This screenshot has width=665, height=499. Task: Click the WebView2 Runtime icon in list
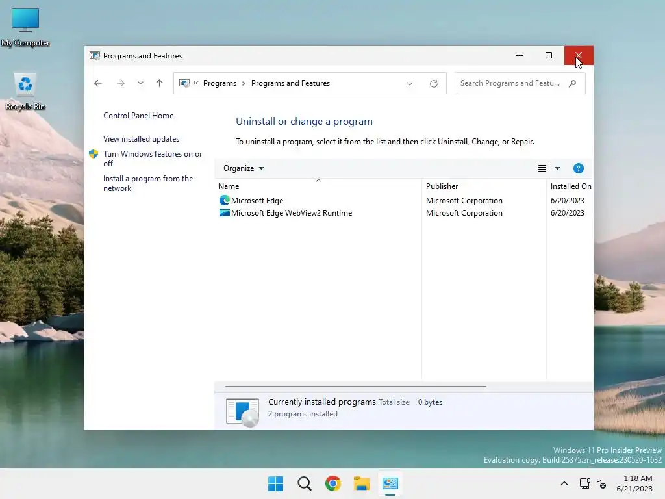(224, 212)
